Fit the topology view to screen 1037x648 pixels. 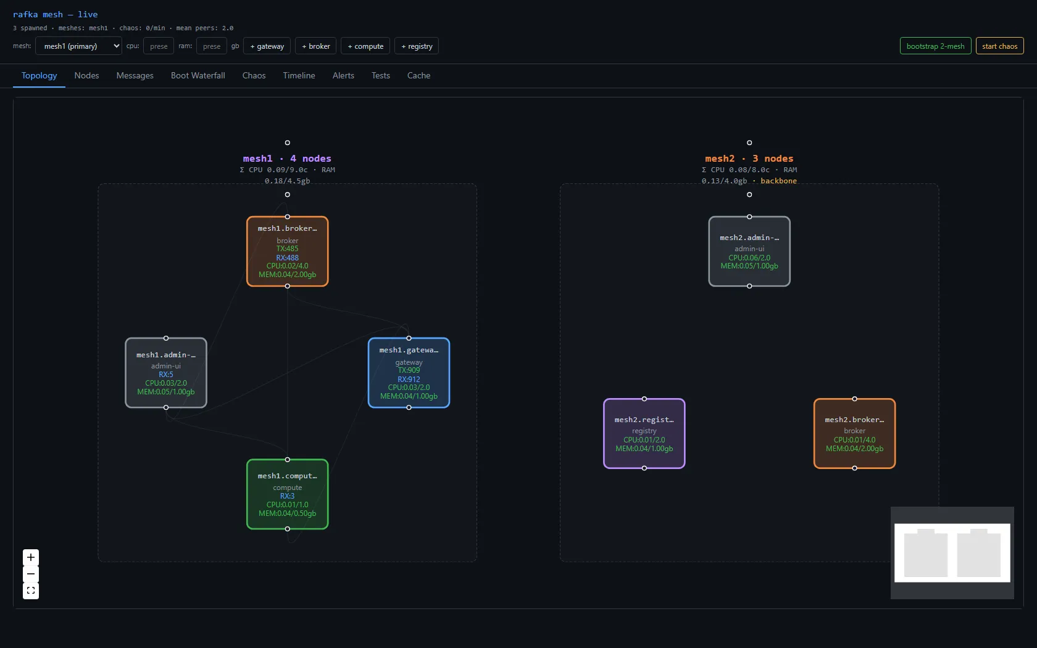point(31,591)
